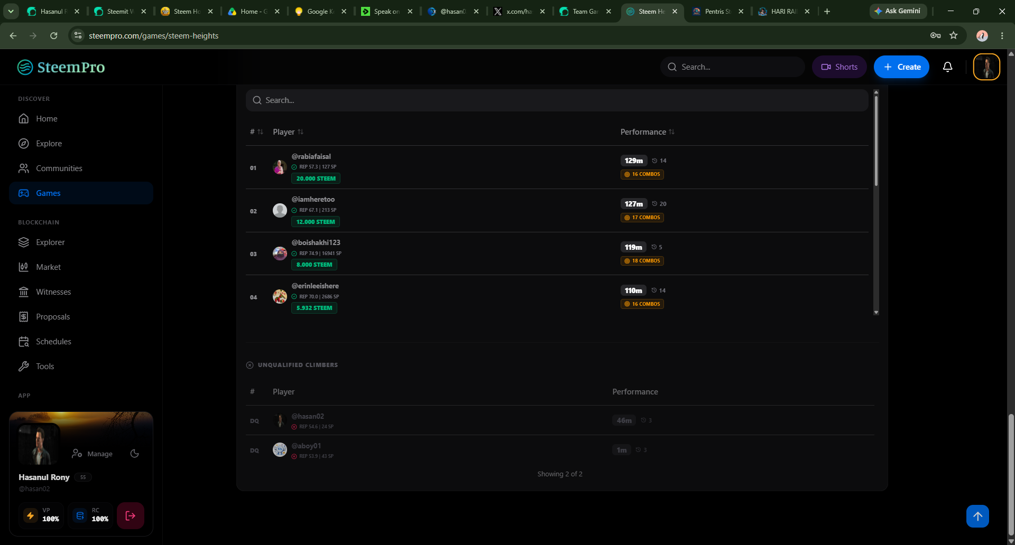Open tab search dropdown arrow

click(11, 11)
